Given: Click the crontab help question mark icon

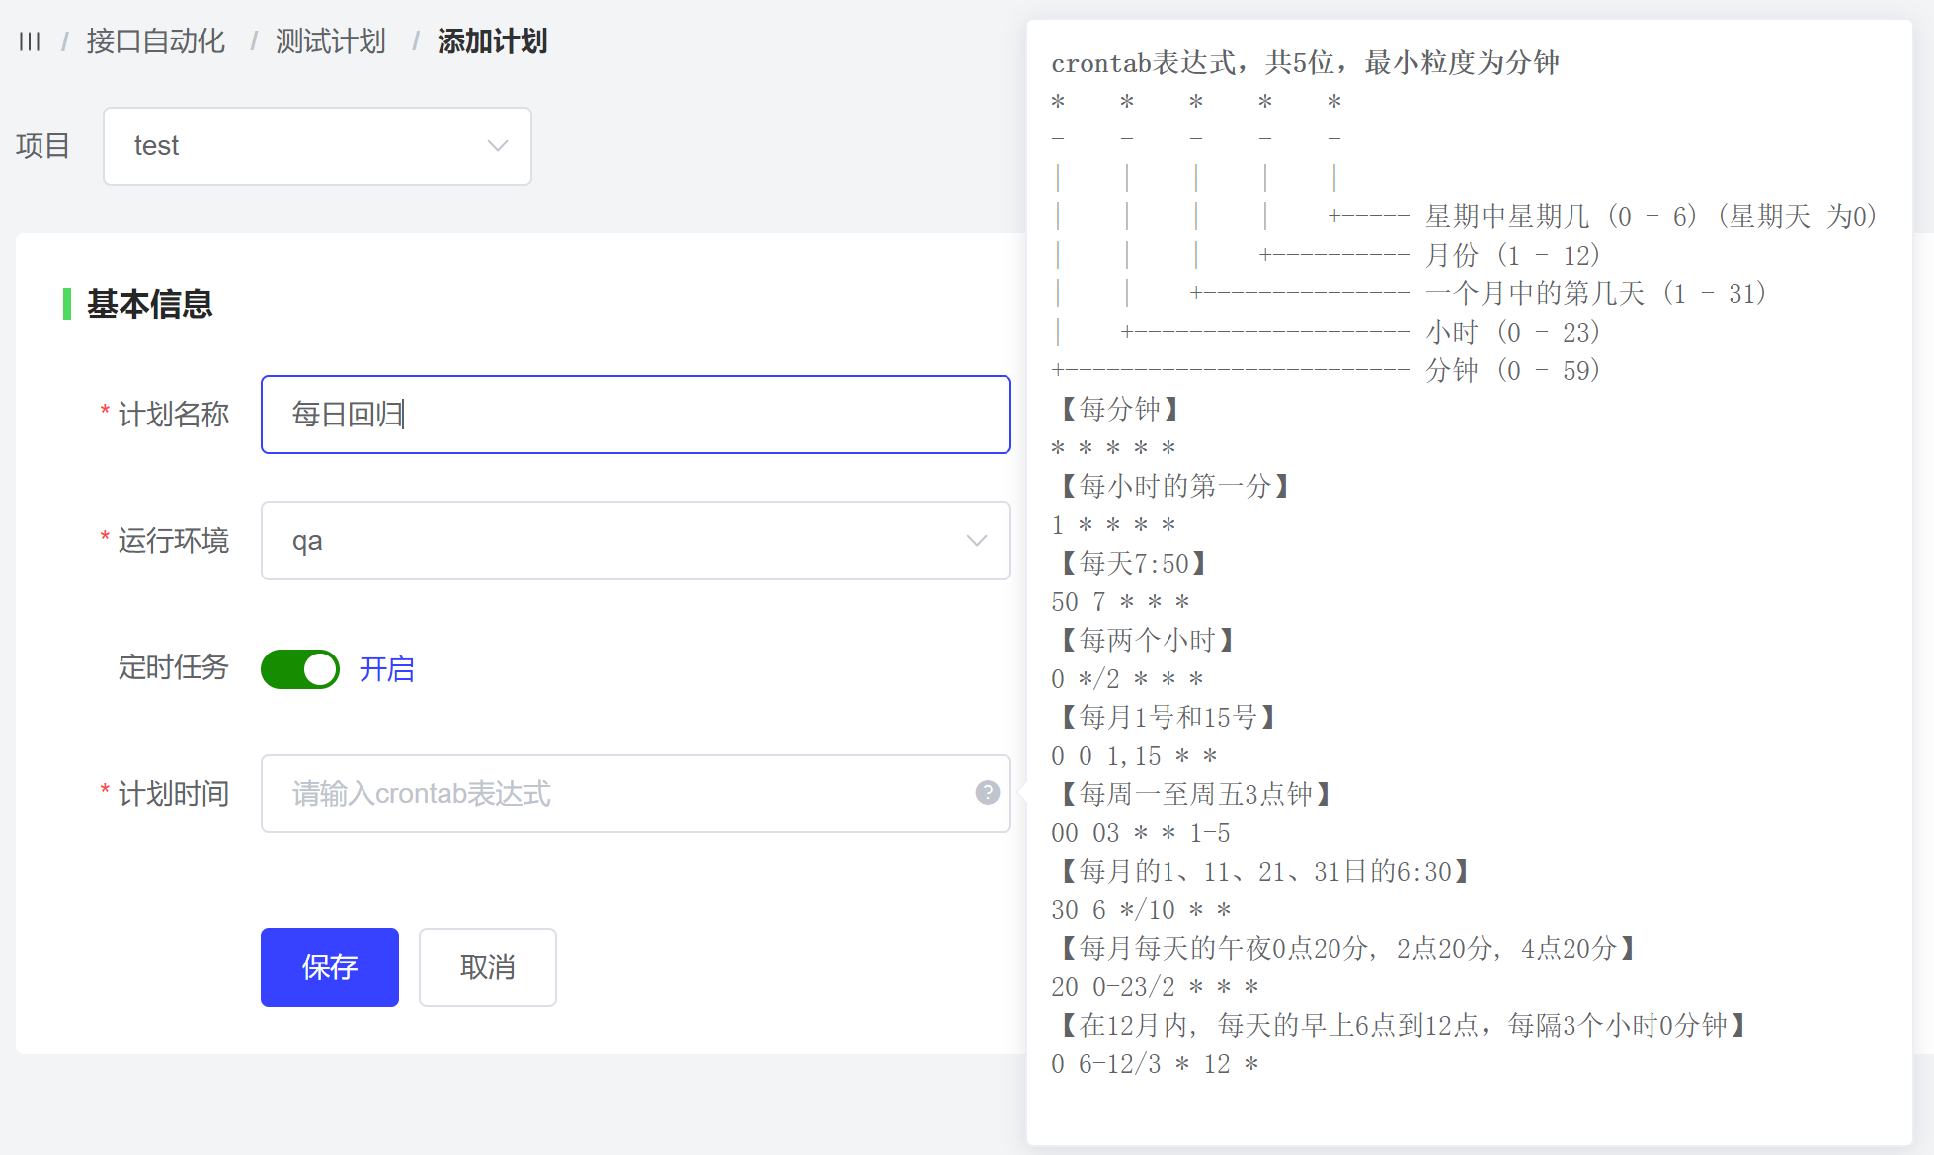Looking at the screenshot, I should (x=988, y=793).
